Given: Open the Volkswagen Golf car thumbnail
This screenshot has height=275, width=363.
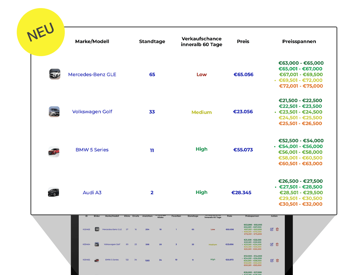Looking at the screenshot, I should coord(54,112).
